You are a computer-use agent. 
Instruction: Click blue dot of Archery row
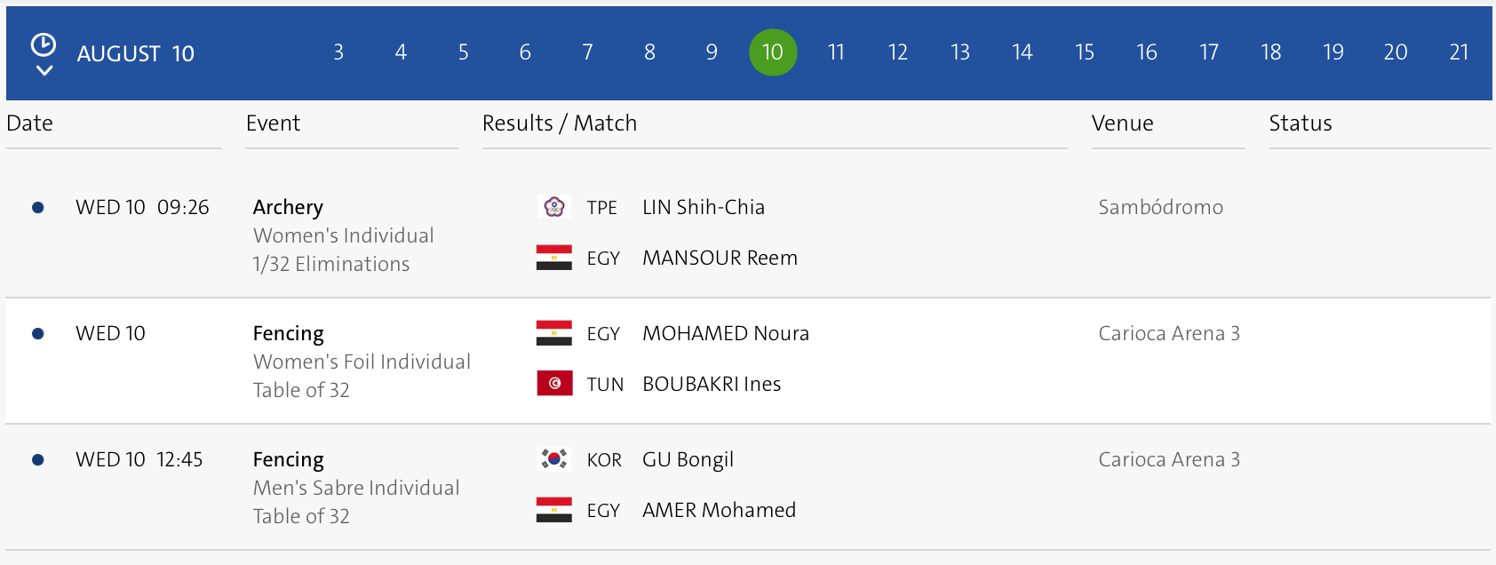coord(38,208)
